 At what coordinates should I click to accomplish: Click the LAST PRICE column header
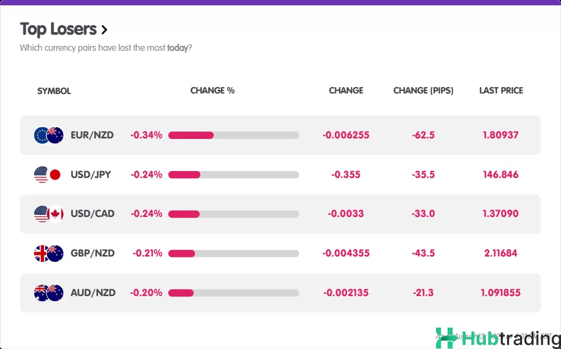(x=501, y=90)
